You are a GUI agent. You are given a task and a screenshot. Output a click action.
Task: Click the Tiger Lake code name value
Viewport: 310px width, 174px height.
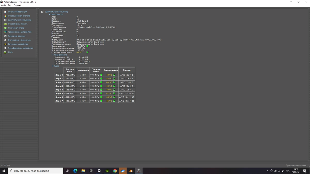pyautogui.click(x=81, y=23)
